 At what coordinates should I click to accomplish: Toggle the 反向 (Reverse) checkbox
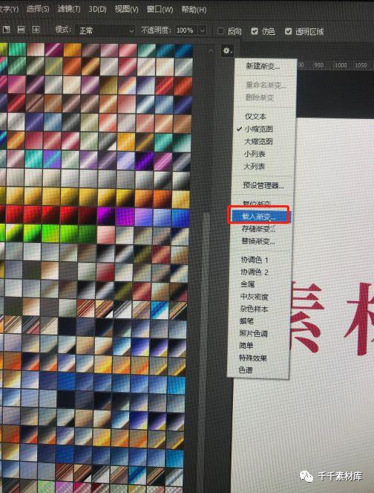click(x=220, y=30)
